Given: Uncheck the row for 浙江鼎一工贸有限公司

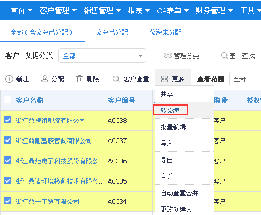Looking at the screenshot, I should [7, 201].
